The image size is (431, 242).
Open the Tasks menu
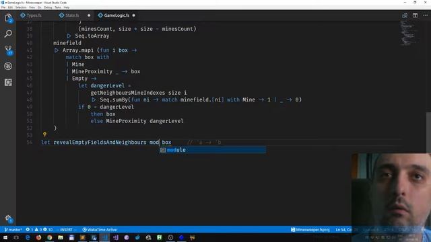coord(58,7)
